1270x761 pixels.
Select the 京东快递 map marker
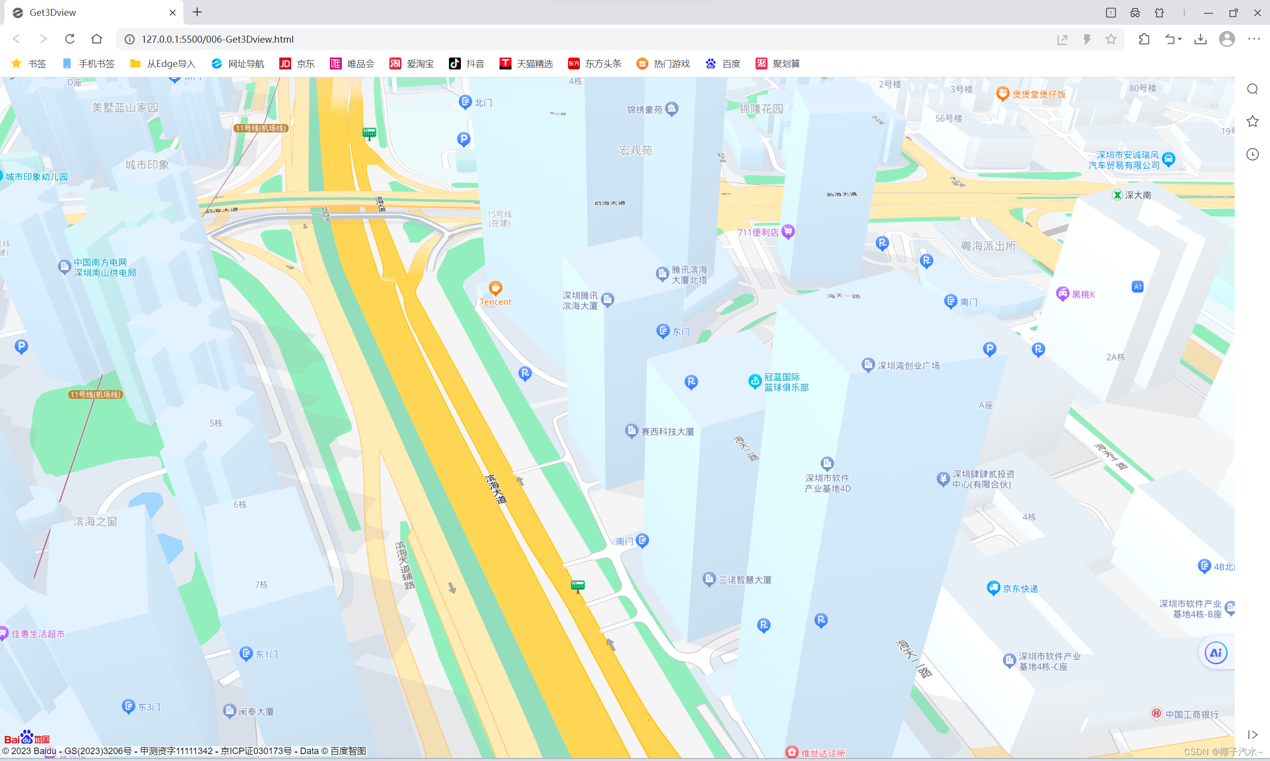993,588
